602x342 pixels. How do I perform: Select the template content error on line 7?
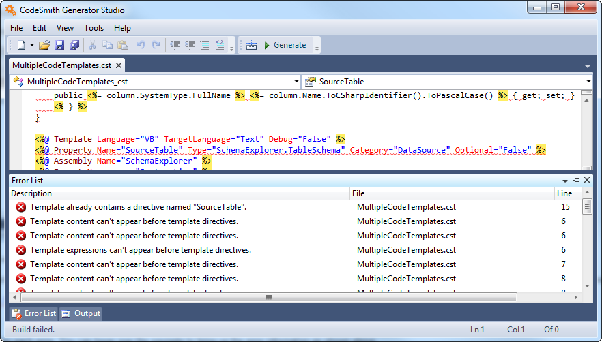(x=295, y=264)
